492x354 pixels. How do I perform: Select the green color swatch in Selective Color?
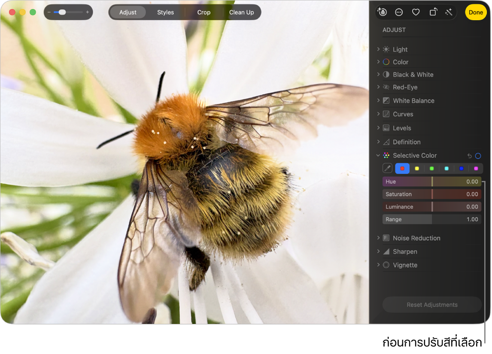click(x=431, y=168)
